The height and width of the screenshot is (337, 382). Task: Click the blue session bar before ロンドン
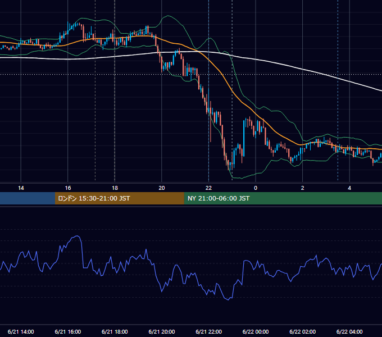(28, 198)
